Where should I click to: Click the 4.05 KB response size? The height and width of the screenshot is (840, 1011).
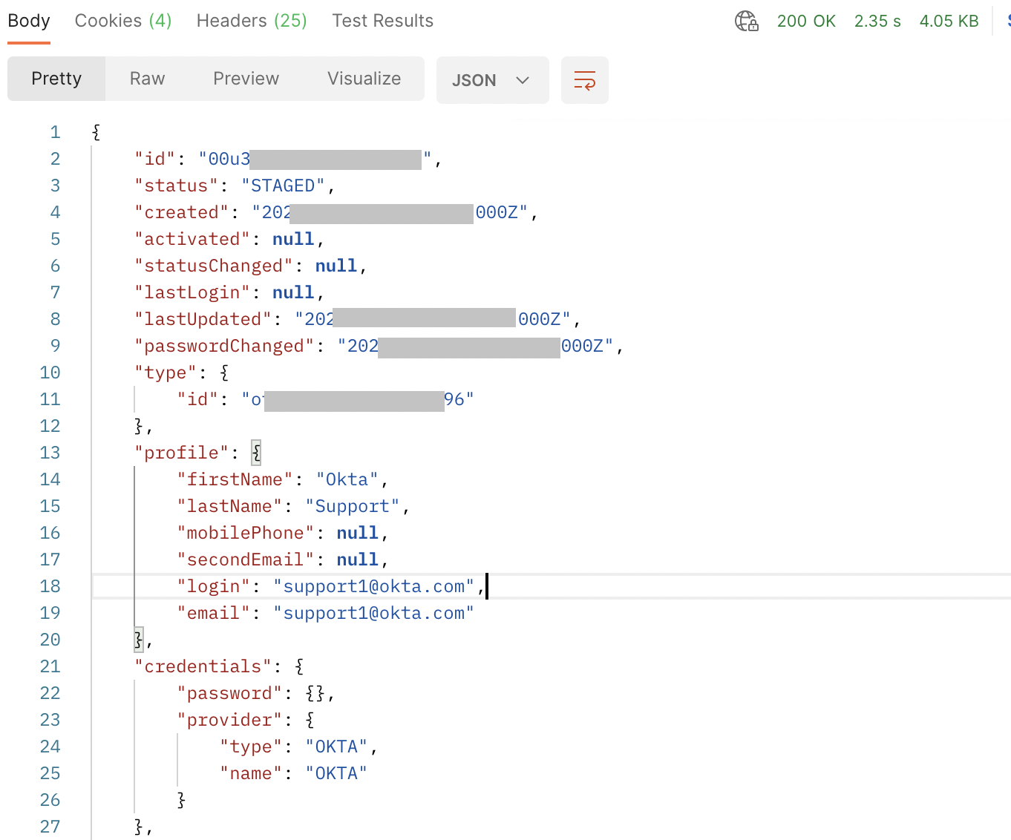point(949,21)
